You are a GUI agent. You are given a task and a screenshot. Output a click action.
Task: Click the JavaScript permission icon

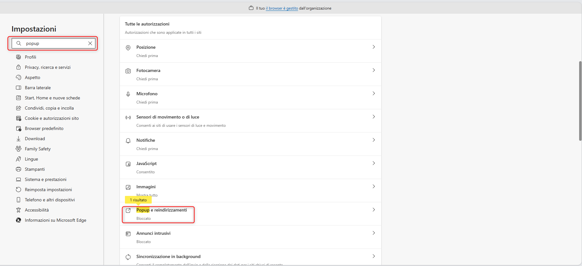tap(128, 164)
